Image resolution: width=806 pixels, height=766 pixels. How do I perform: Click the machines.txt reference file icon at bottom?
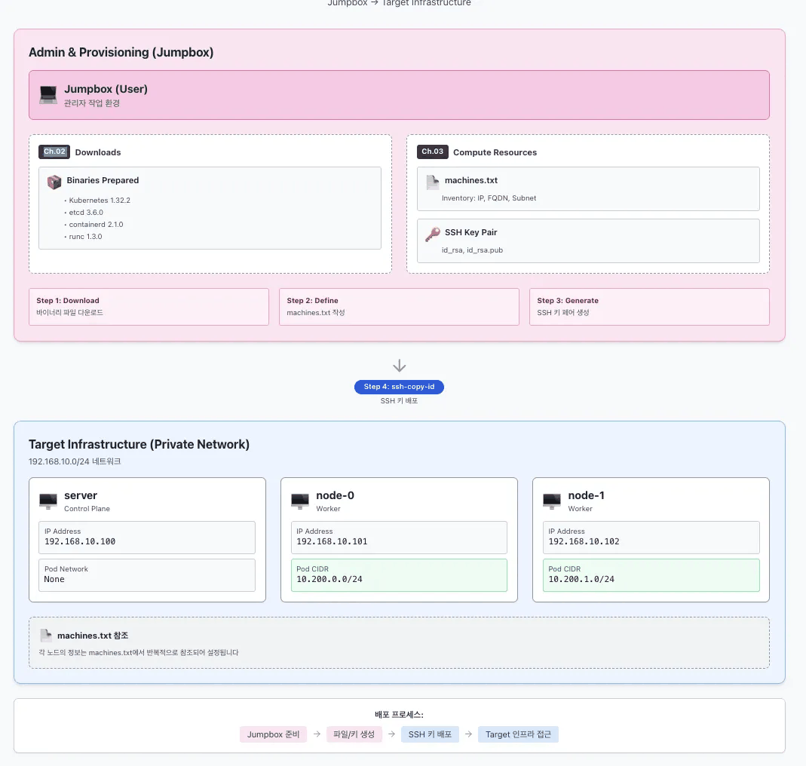click(x=46, y=636)
